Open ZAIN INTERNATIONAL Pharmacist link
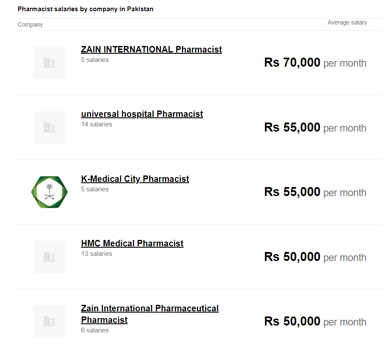Image resolution: width=387 pixels, height=350 pixels. [151, 49]
